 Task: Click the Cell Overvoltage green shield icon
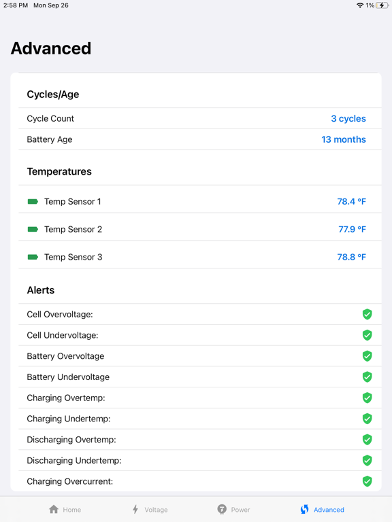367,314
